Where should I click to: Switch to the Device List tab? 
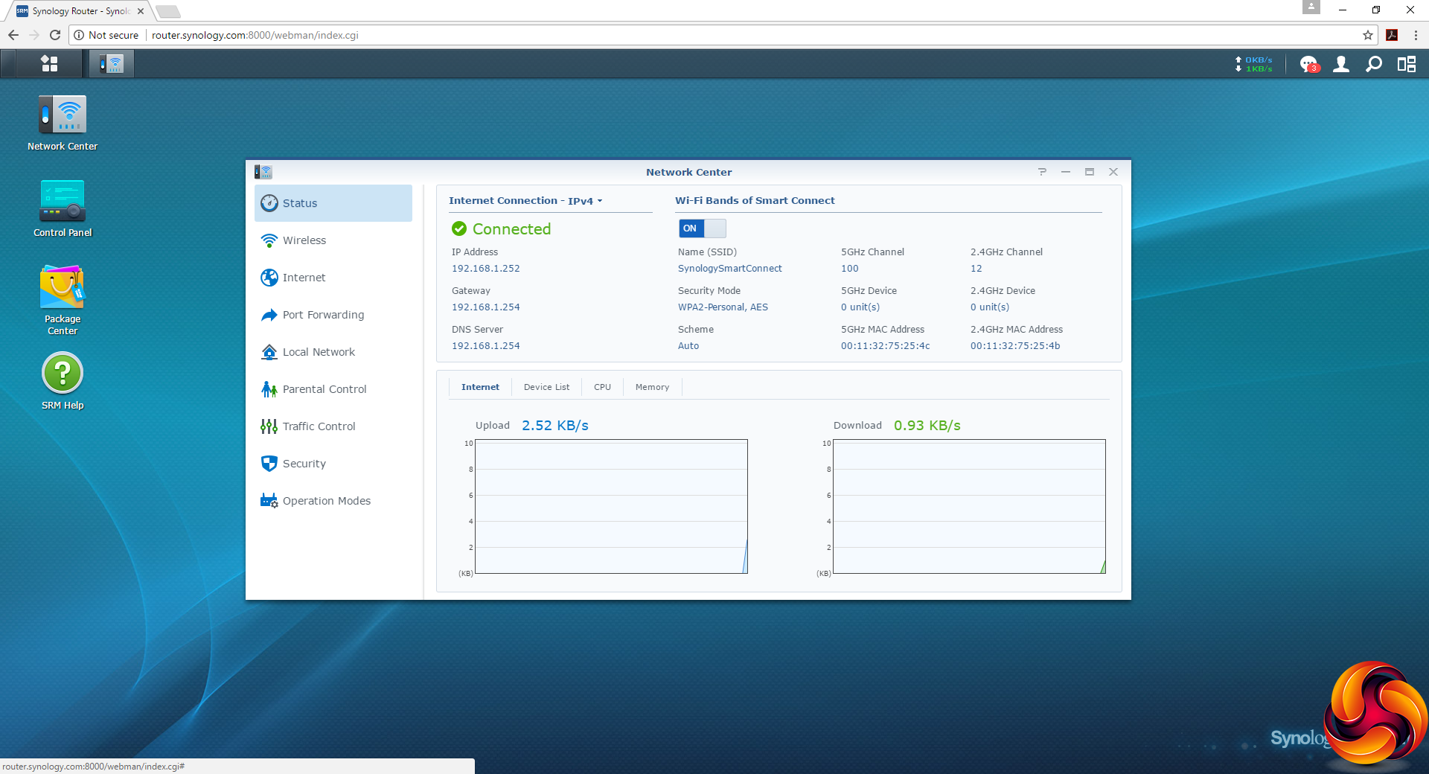[546, 386]
